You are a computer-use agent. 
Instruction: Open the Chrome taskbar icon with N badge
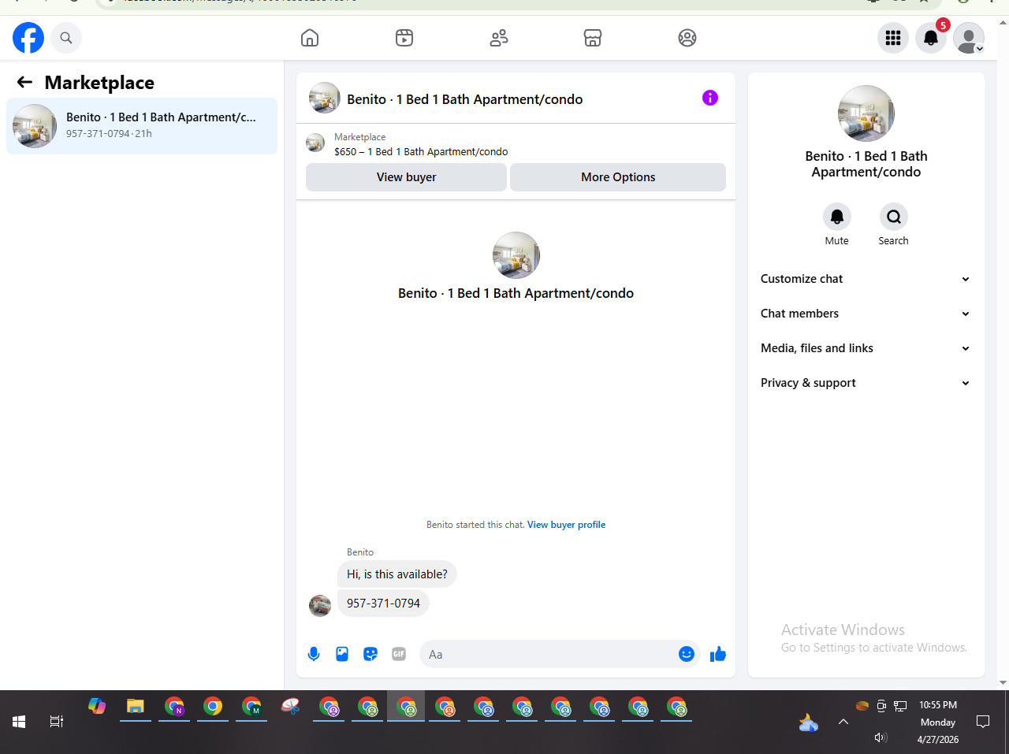point(174,706)
